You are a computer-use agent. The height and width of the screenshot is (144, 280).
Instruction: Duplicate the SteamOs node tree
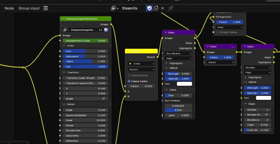(156, 8)
